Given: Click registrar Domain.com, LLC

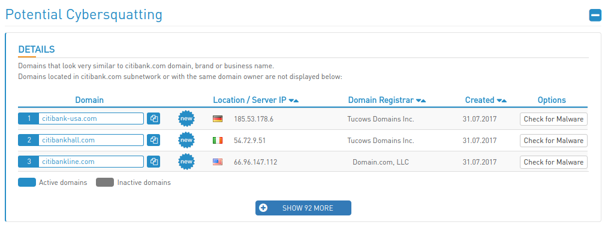Looking at the screenshot, I should click(x=381, y=162).
